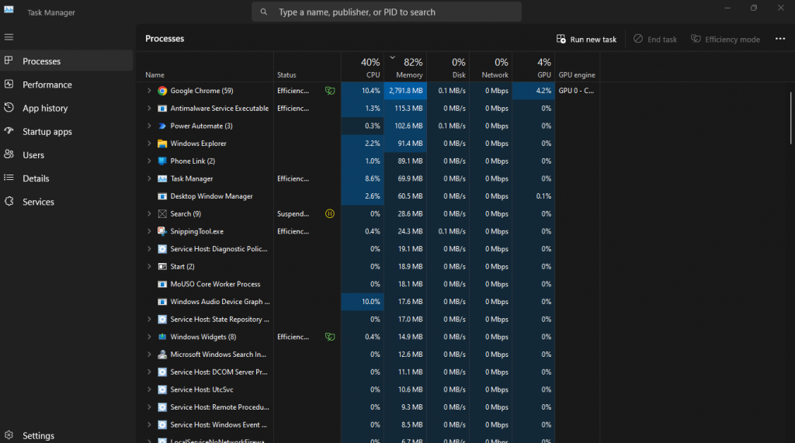
Task: Expand the Task Manager process row
Action: pos(149,178)
